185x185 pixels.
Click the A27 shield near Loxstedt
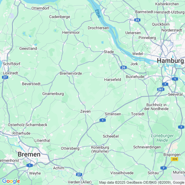5,77
